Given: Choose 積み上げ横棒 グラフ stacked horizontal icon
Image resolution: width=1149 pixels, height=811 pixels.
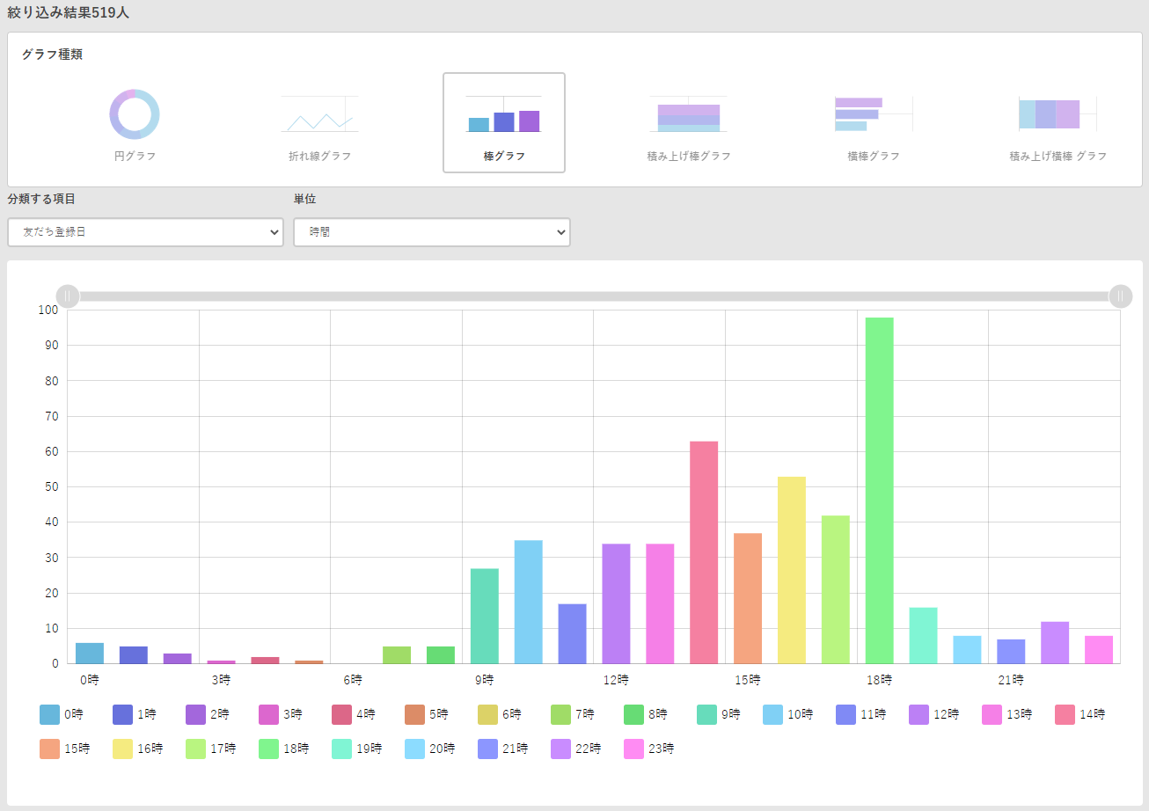Looking at the screenshot, I should pyautogui.click(x=1058, y=114).
